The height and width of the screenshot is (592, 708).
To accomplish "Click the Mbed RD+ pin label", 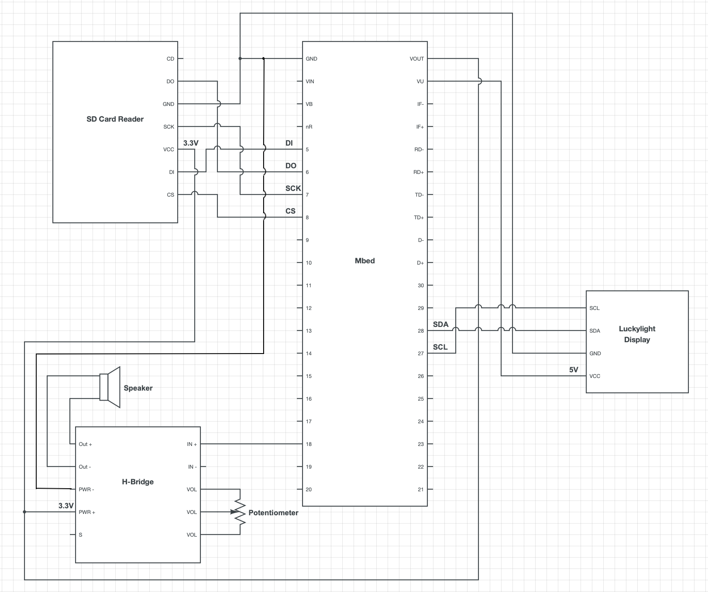I will pyautogui.click(x=419, y=172).
